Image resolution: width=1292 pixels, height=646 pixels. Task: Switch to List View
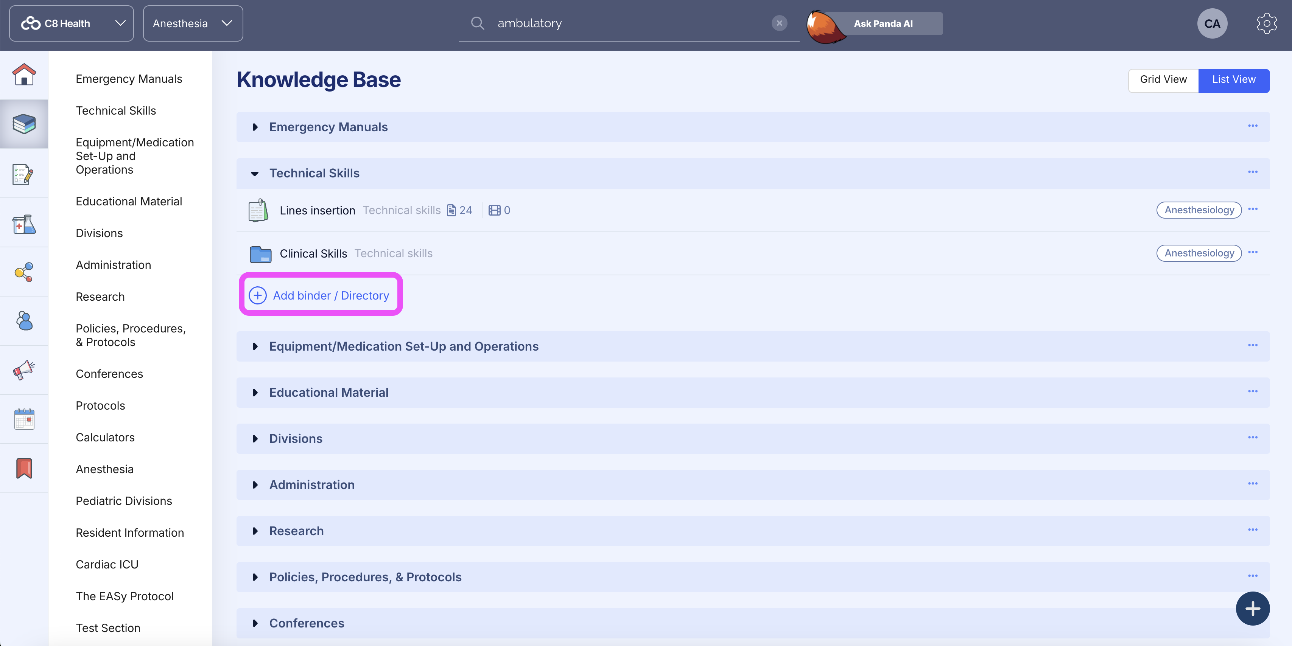(x=1234, y=80)
